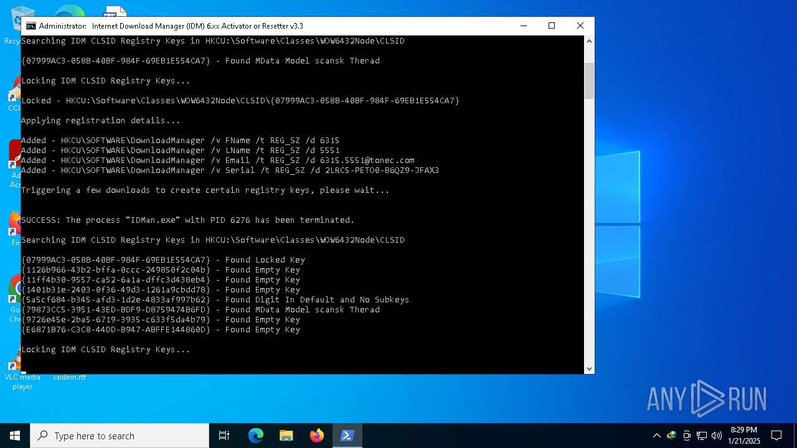Click the console scrollbar down arrow
The width and height of the screenshot is (797, 448).
pos(589,368)
